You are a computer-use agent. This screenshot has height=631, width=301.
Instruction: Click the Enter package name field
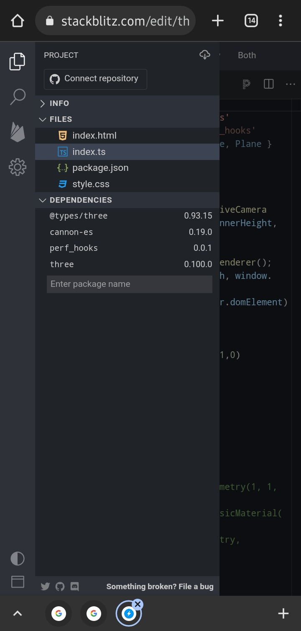130,284
